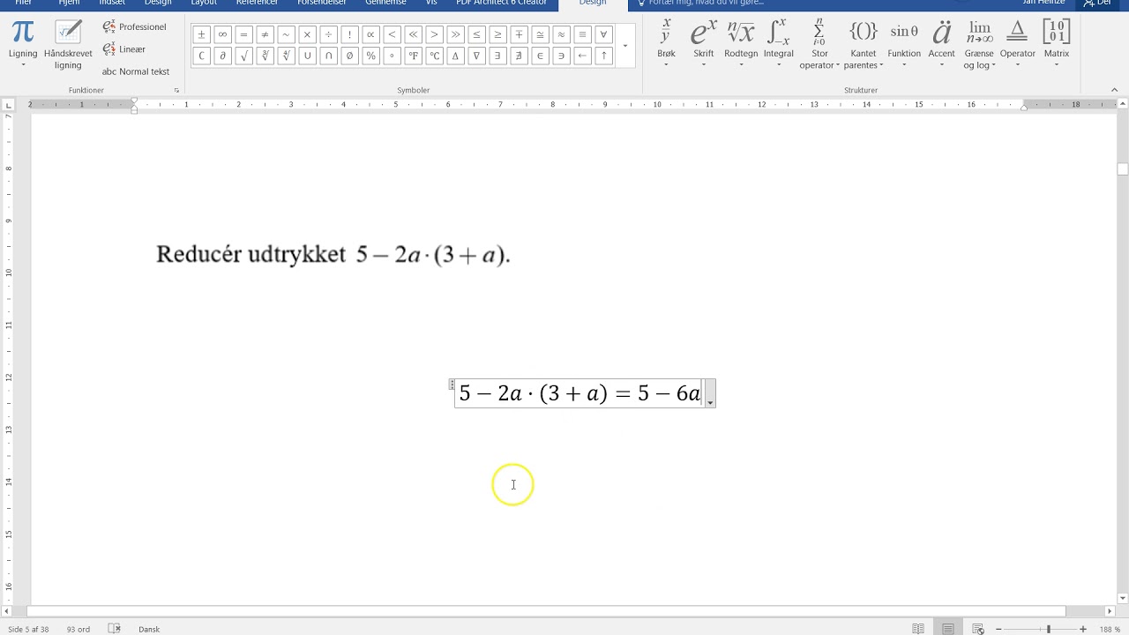Collapse the ribbon with the chevron
Screen dimensions: 1129x635
(1114, 89)
